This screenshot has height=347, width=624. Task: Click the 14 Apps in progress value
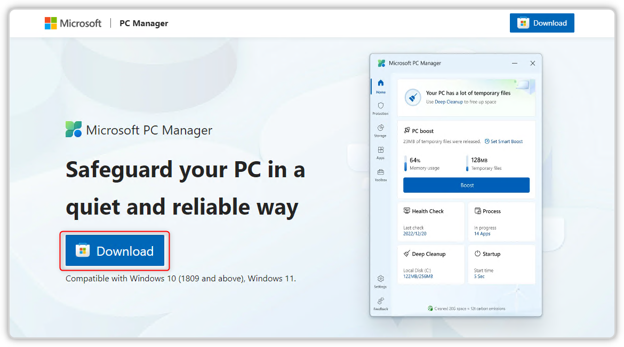482,234
